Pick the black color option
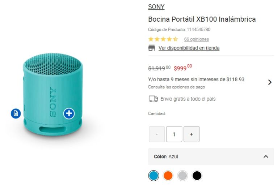This screenshot has height=185, width=278. pos(197,176)
